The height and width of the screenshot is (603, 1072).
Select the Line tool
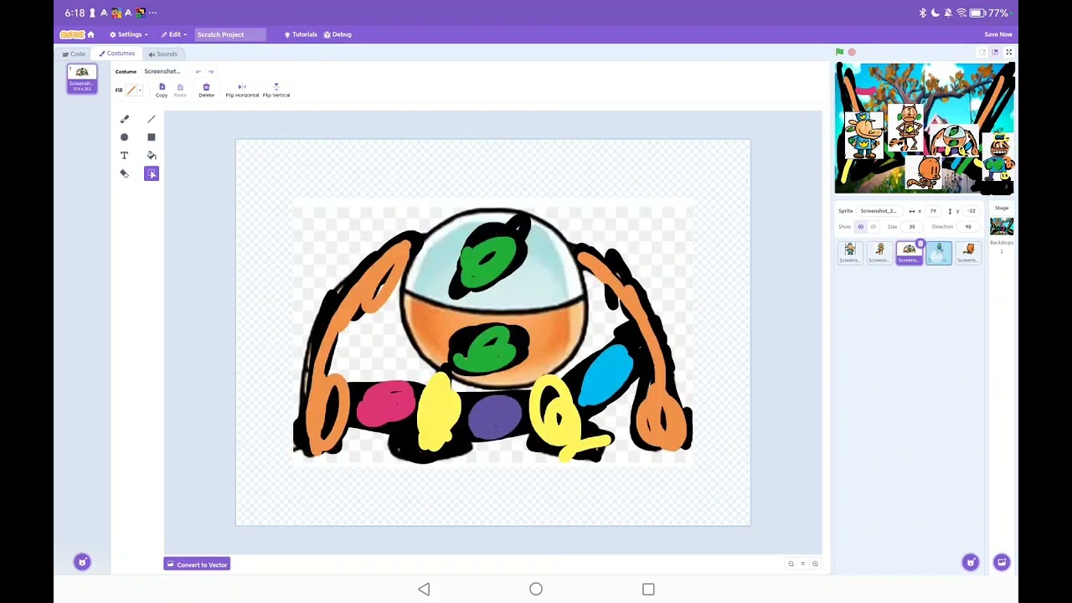coord(152,119)
